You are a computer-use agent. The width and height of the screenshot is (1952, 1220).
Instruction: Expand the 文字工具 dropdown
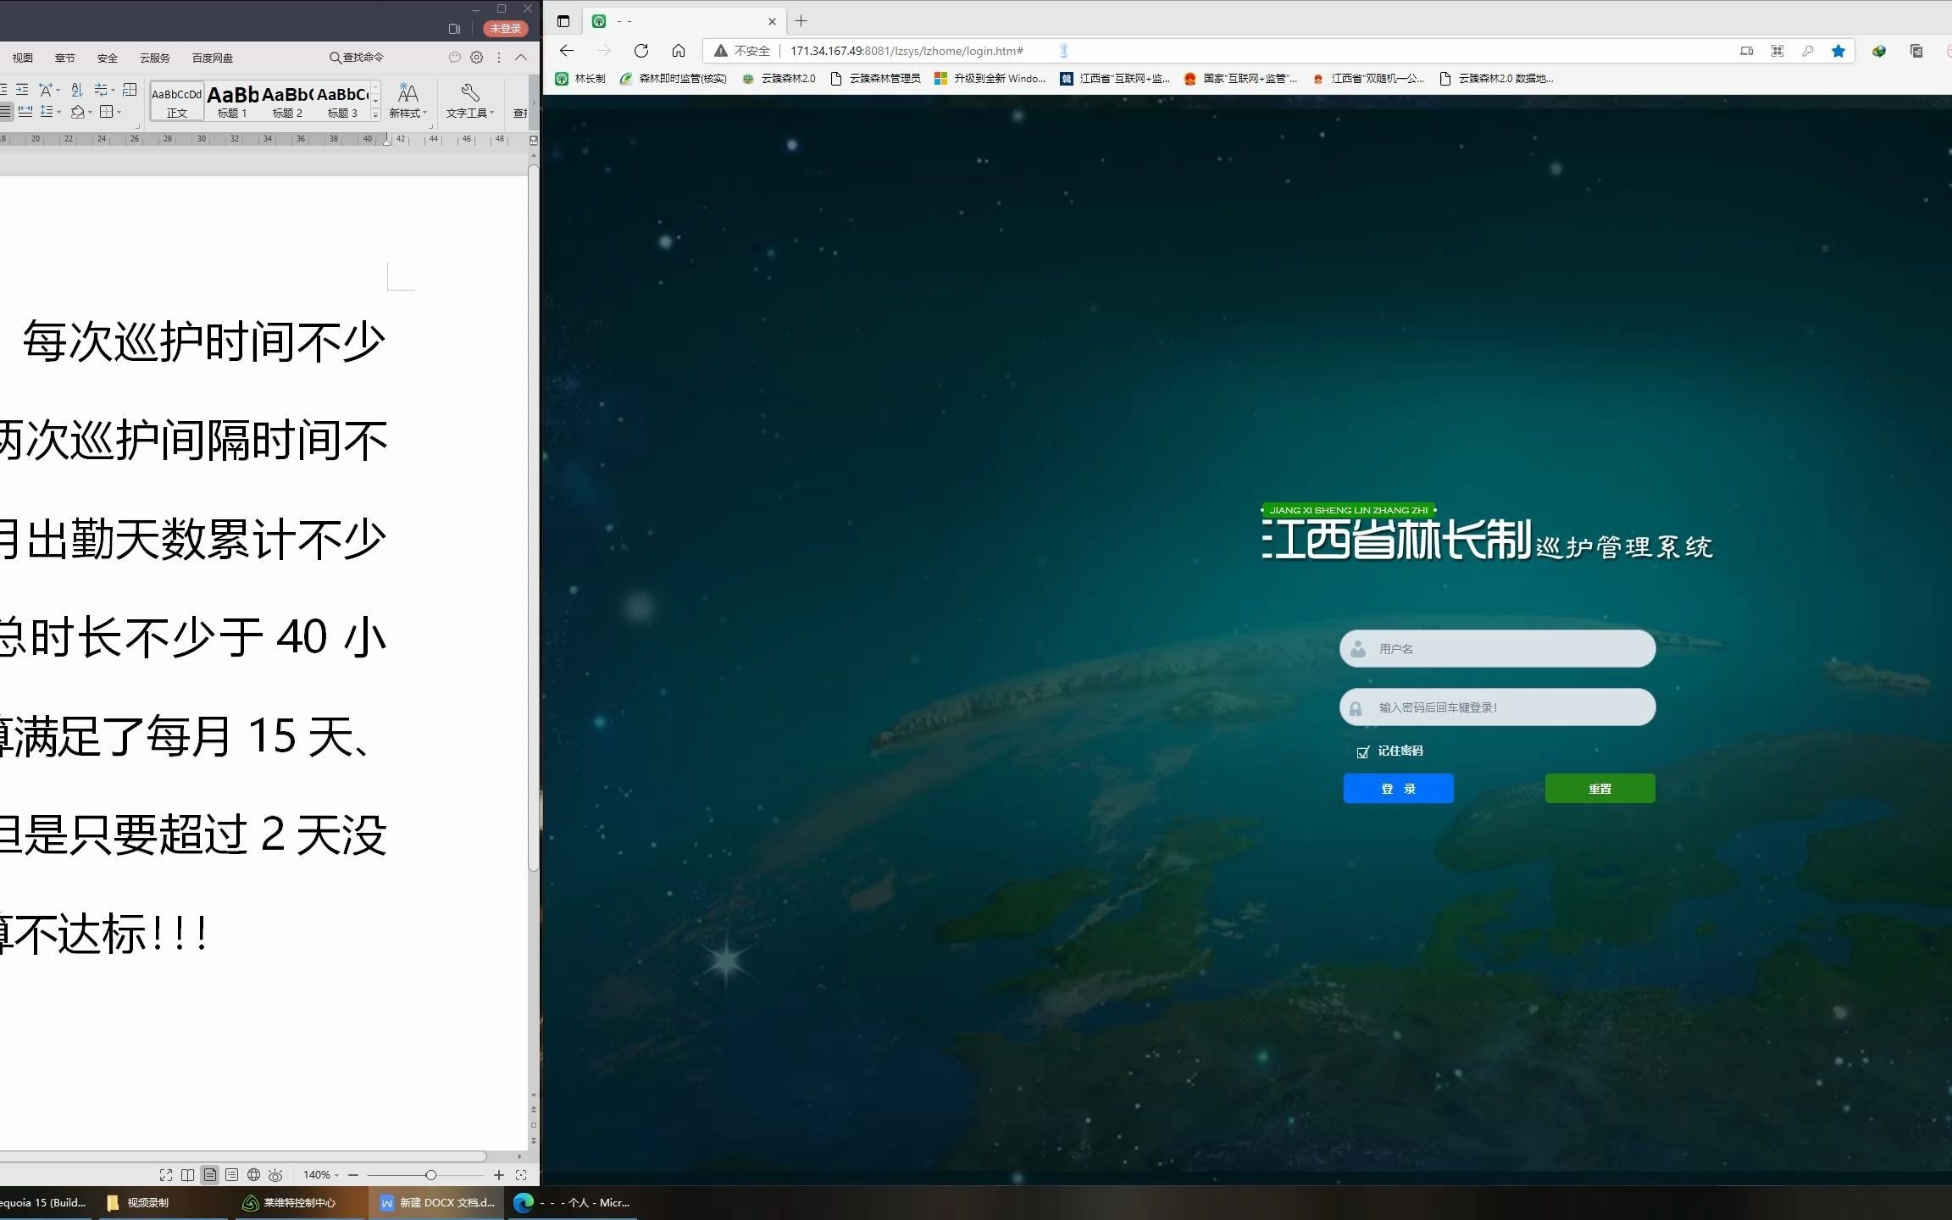point(470,113)
